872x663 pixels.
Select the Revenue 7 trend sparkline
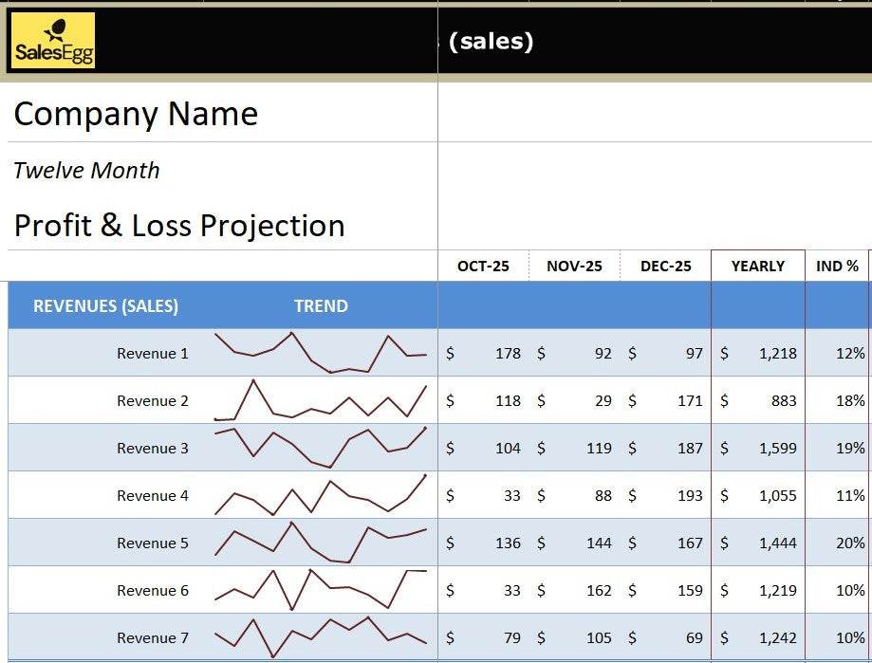(321, 637)
